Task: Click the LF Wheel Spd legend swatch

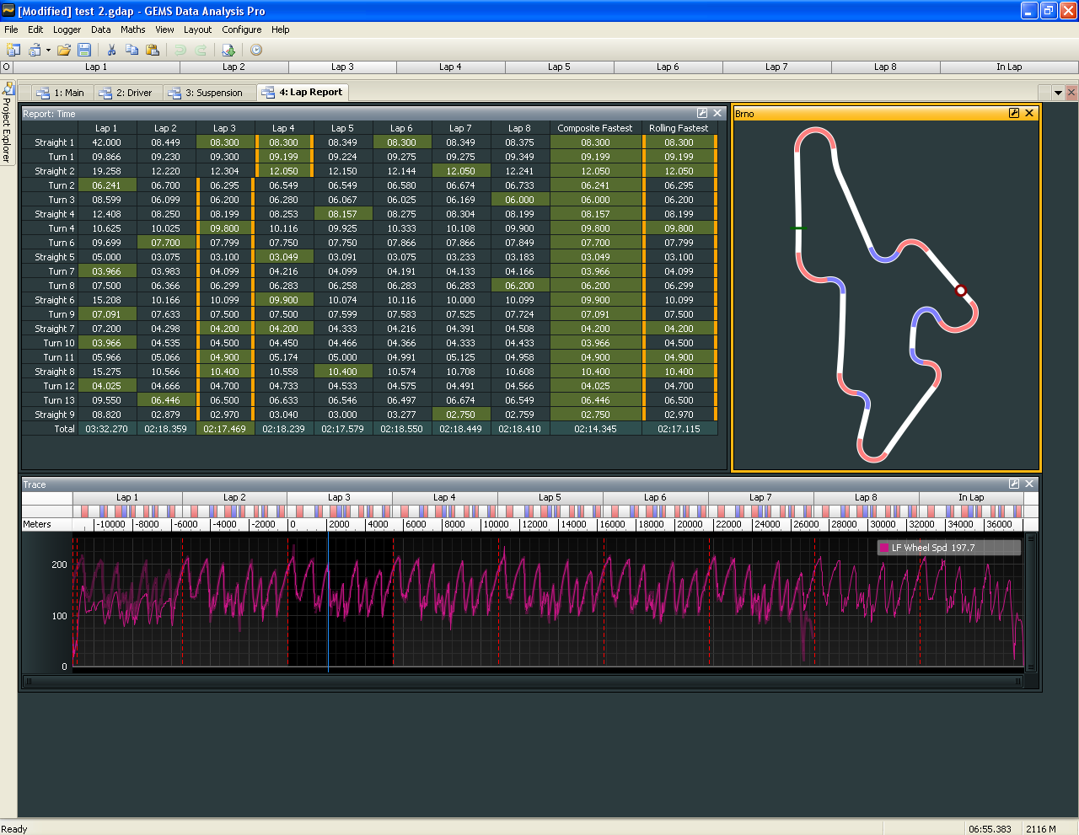Action: coord(883,548)
